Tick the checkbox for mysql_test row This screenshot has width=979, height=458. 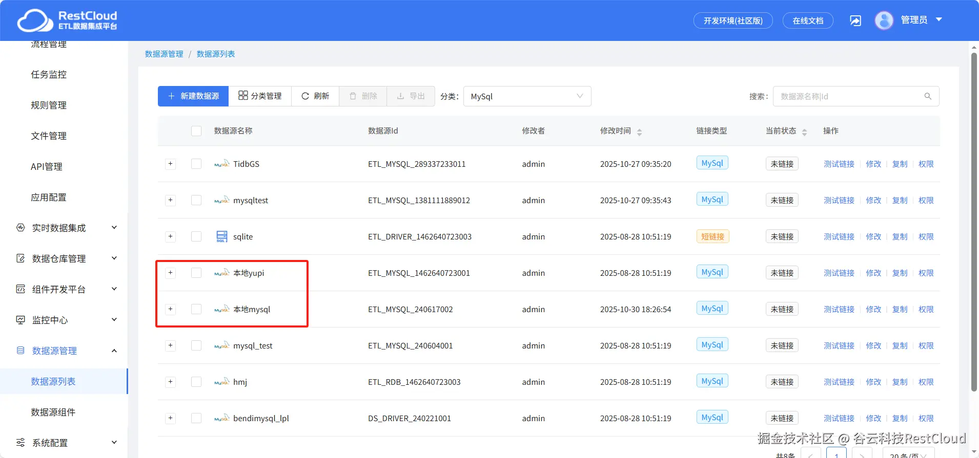(196, 345)
